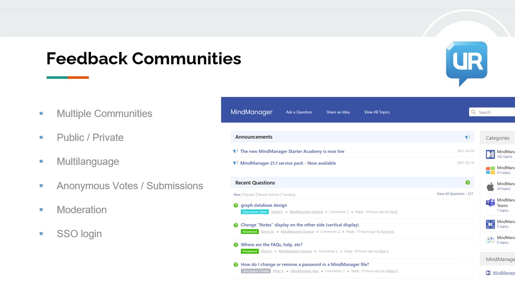
Task: Open Shilpa K. user profile link
Action: coord(392,271)
